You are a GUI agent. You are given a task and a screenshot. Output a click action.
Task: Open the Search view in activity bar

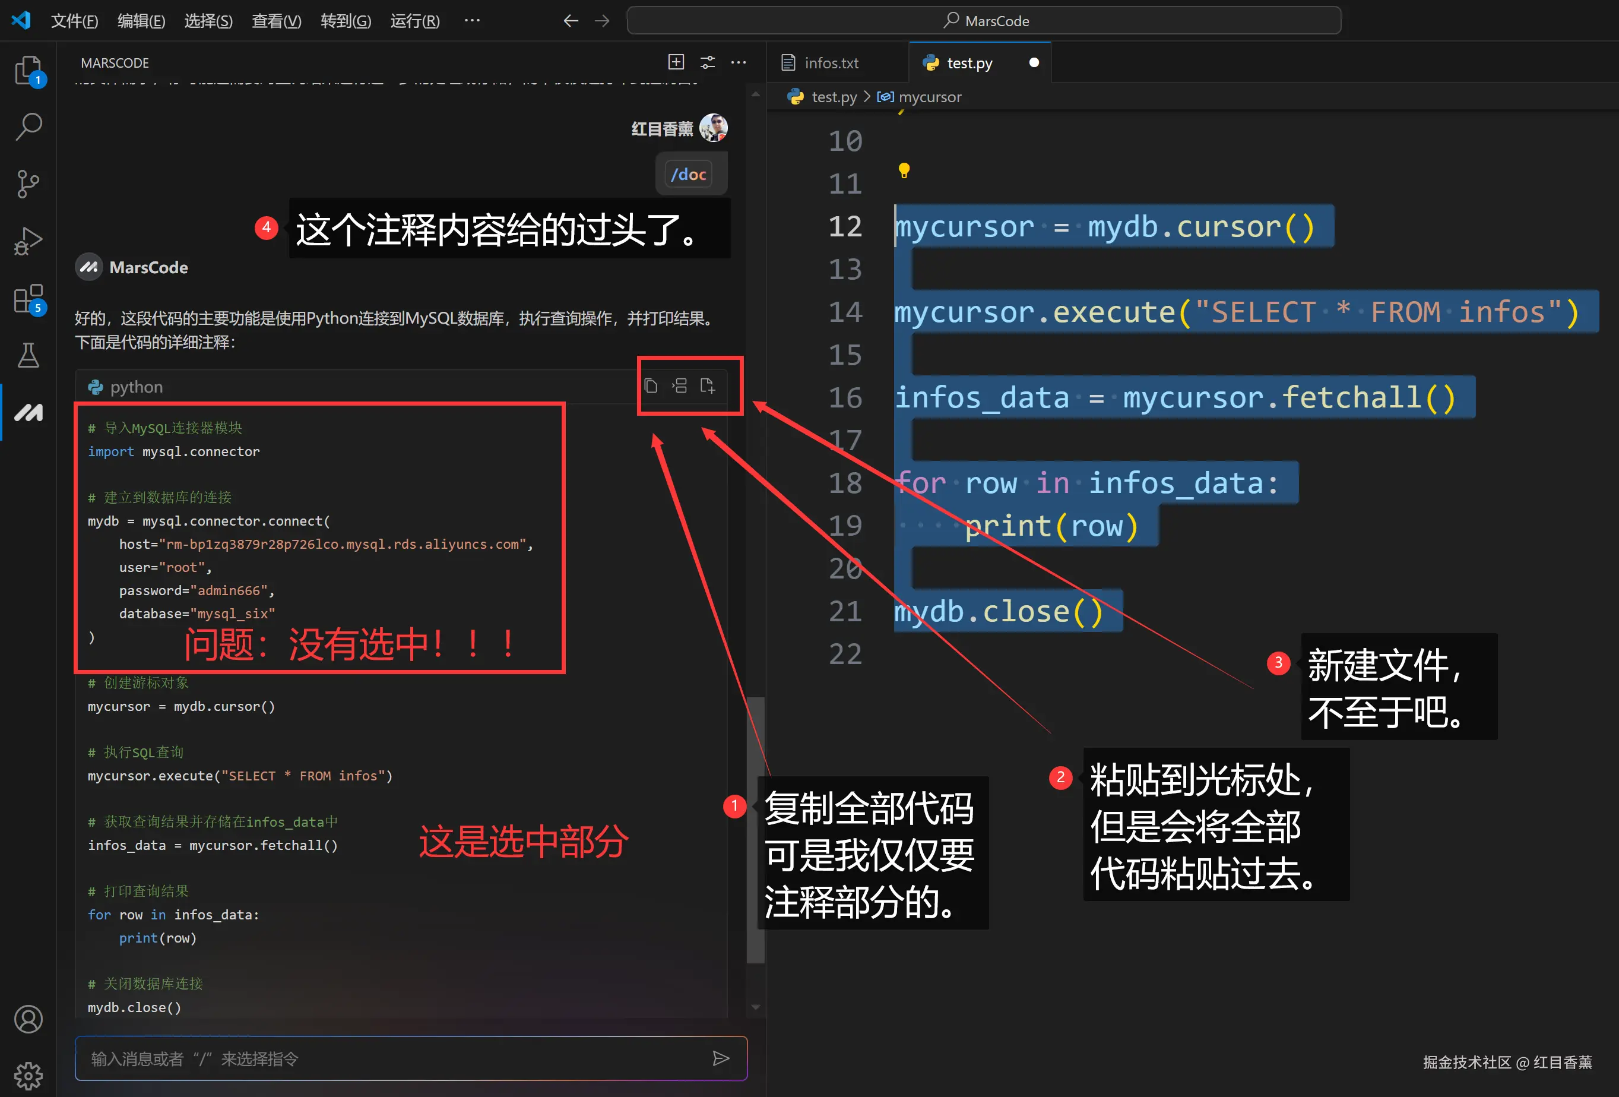pyautogui.click(x=28, y=127)
